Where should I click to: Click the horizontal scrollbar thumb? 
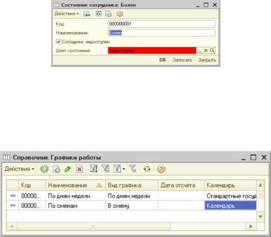point(94,226)
